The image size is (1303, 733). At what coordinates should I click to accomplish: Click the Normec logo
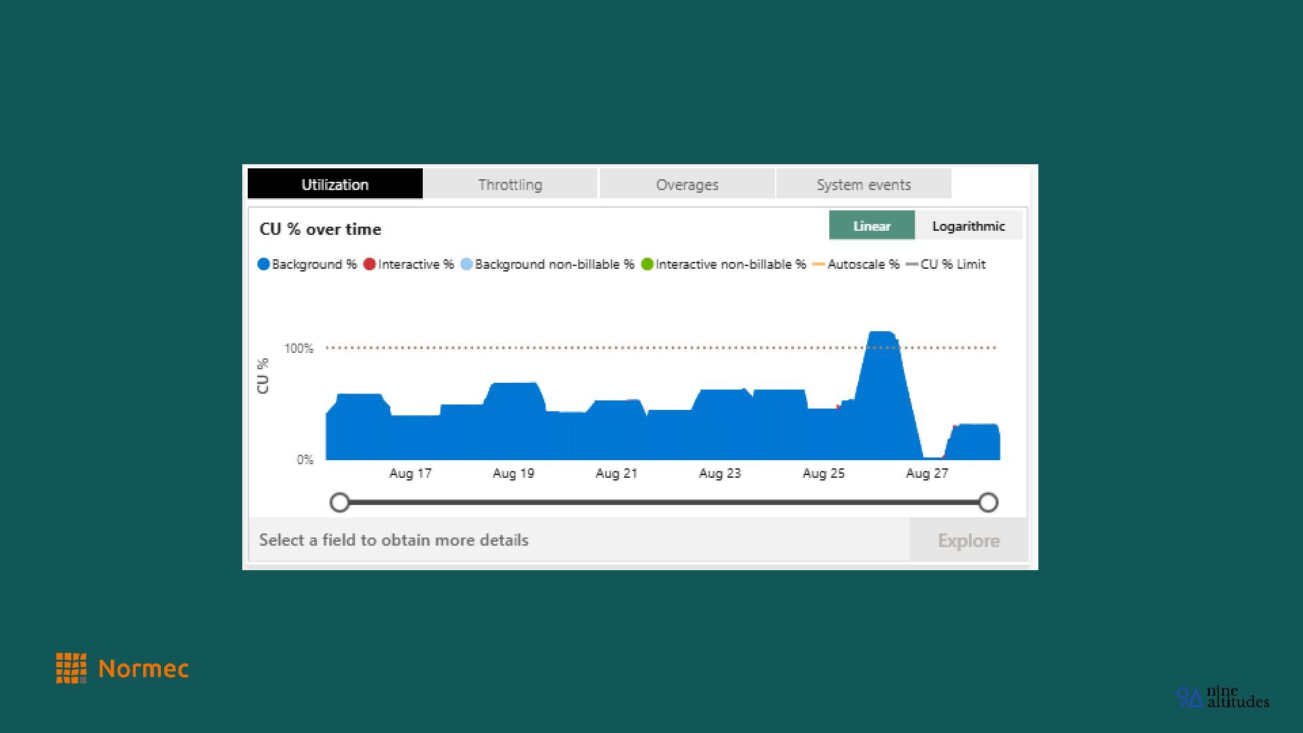[122, 669]
